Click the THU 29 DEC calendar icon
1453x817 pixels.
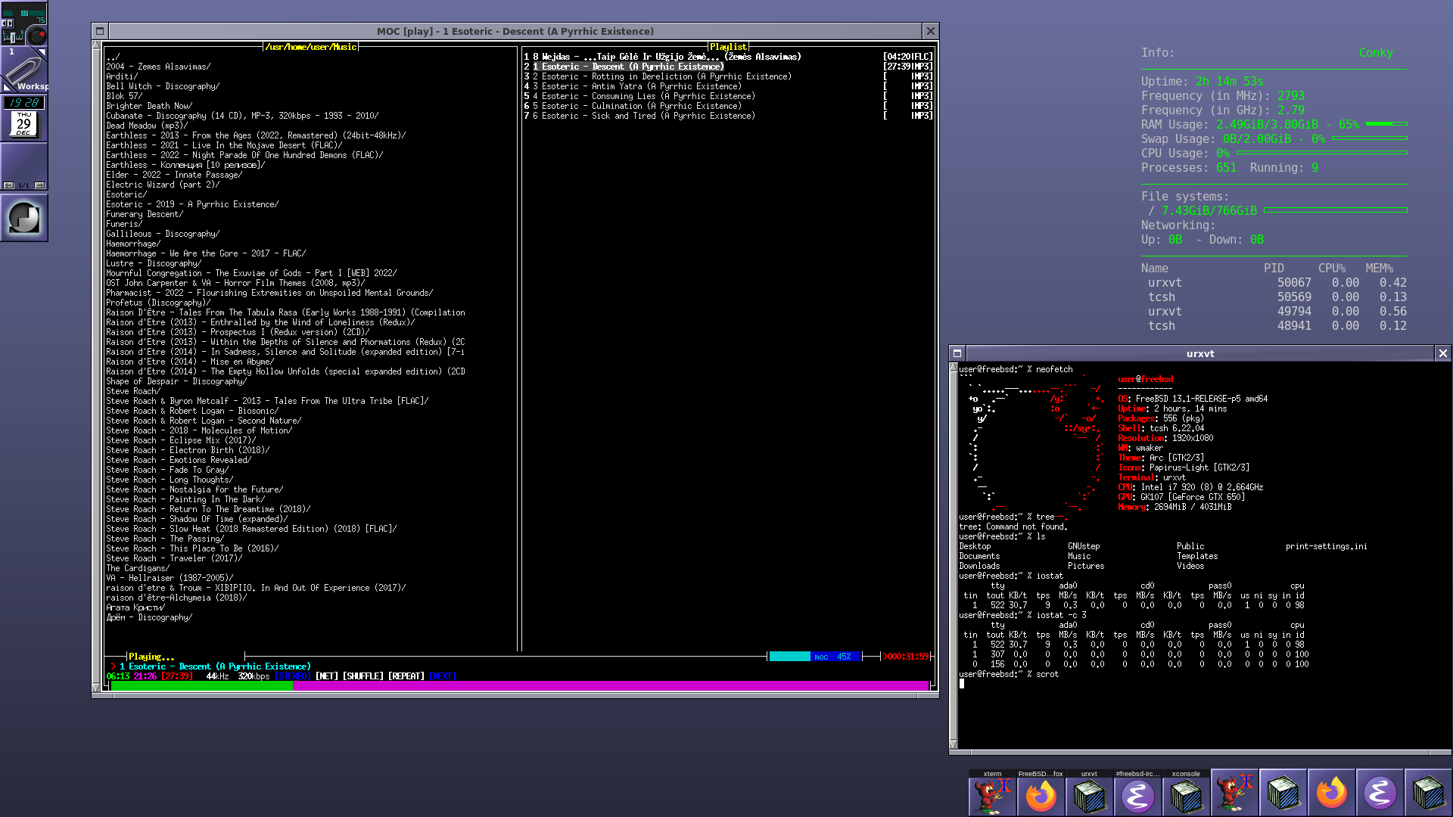[x=23, y=123]
